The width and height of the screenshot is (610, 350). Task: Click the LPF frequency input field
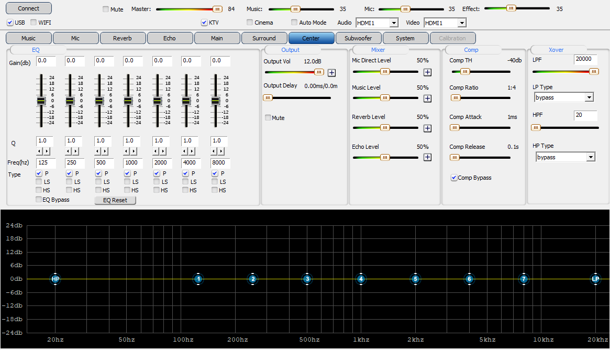tap(585, 60)
